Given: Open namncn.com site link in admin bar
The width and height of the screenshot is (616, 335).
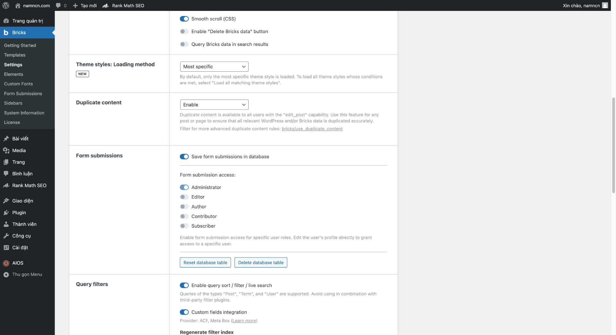Looking at the screenshot, I should point(36,5).
